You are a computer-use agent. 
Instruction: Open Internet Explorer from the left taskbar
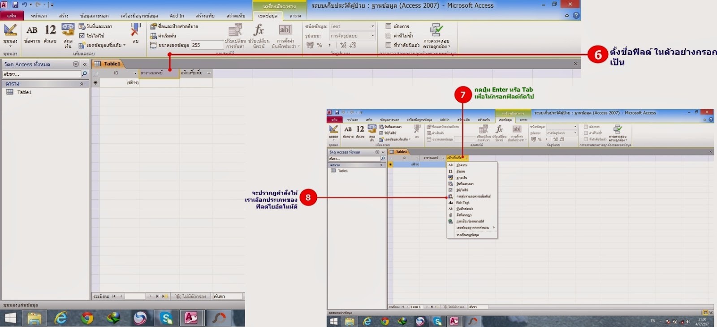(x=60, y=318)
